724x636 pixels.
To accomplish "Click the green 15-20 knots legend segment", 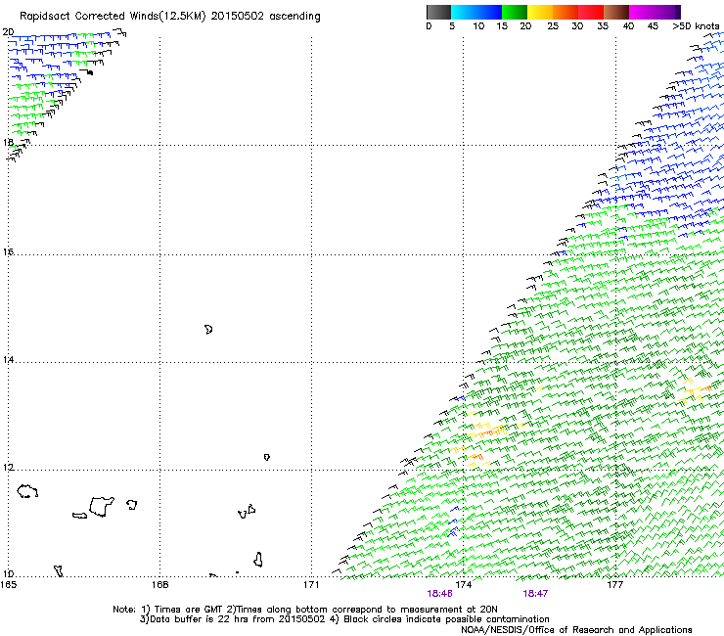I will [x=515, y=12].
